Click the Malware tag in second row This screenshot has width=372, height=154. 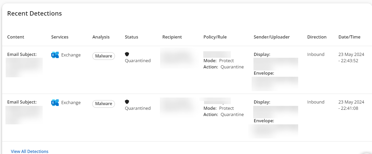(x=103, y=104)
